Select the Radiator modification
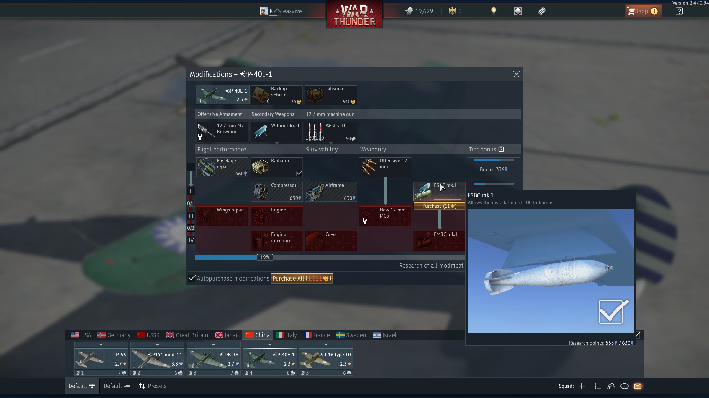Image resolution: width=709 pixels, height=398 pixels. pos(277,167)
